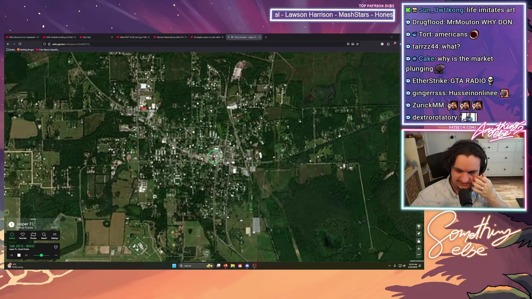Open the Task View taskbar icon

[x=218, y=266]
